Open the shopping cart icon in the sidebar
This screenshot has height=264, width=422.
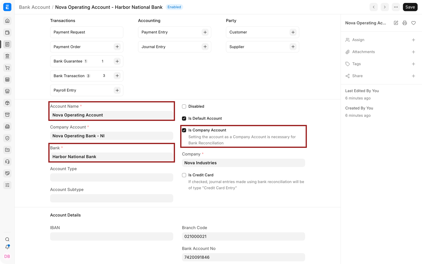(x=7, y=68)
